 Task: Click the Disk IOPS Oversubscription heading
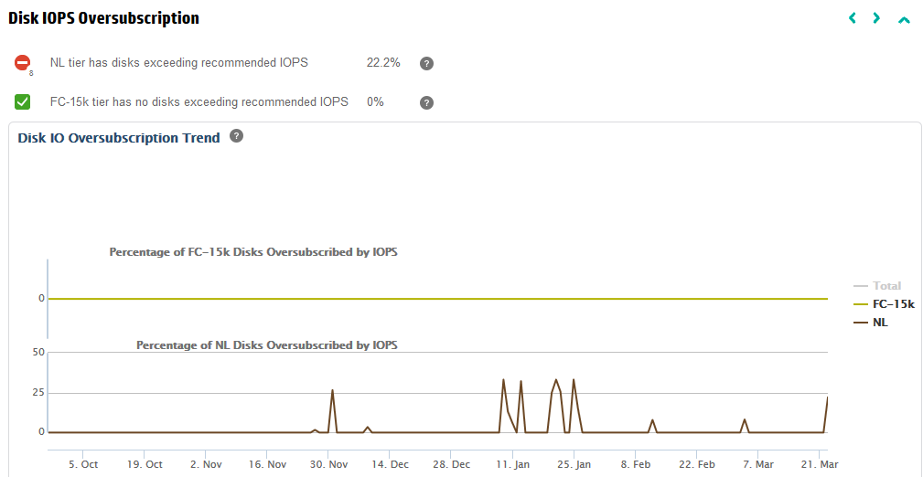[x=103, y=18]
